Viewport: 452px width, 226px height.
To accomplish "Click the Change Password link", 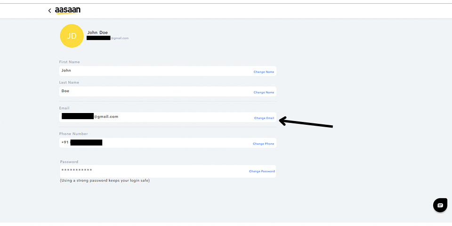I will pos(262,171).
